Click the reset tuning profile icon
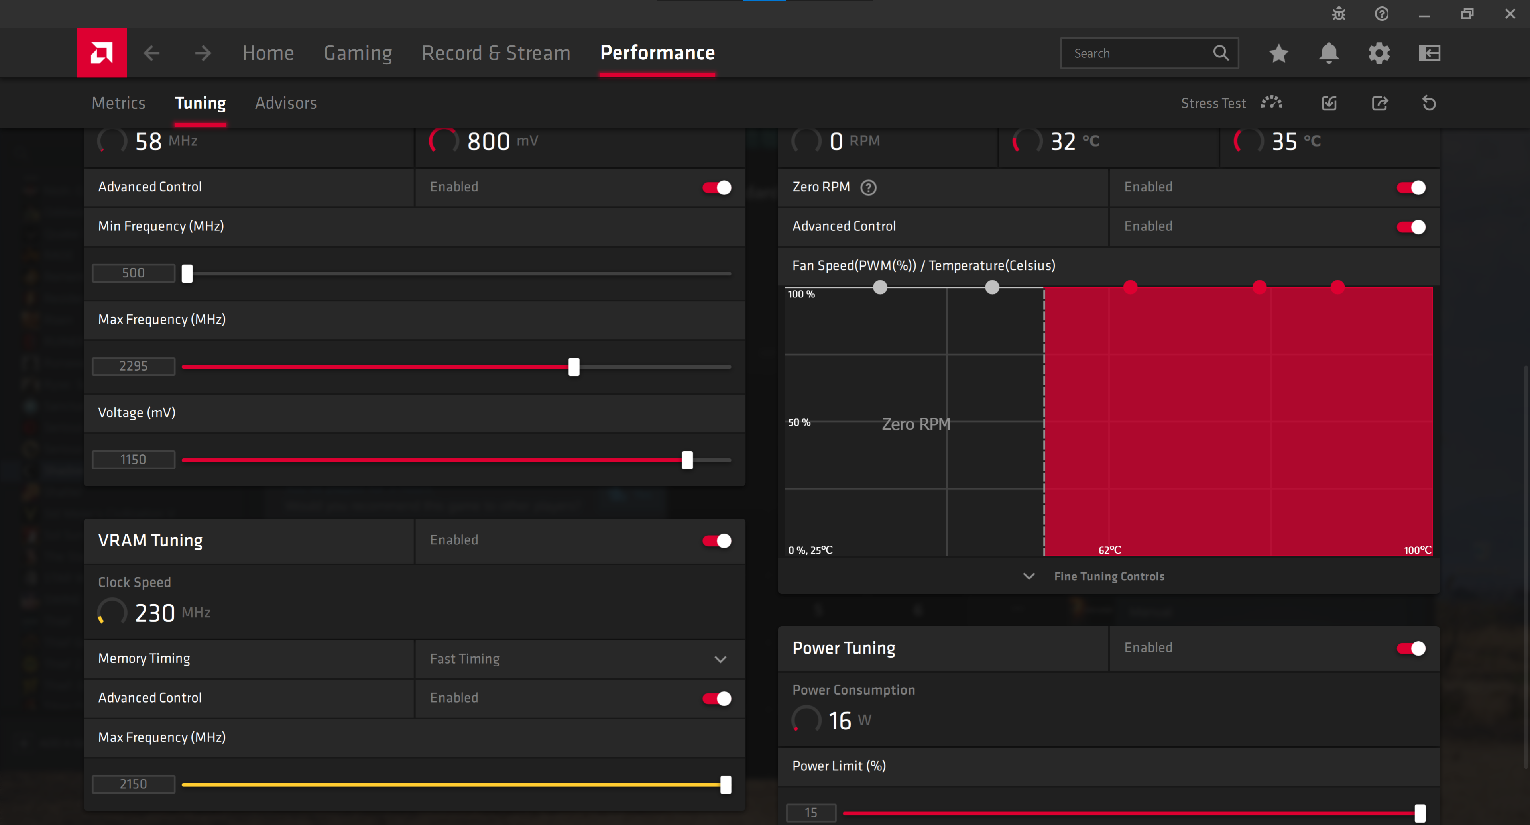This screenshot has width=1530, height=825. tap(1429, 103)
